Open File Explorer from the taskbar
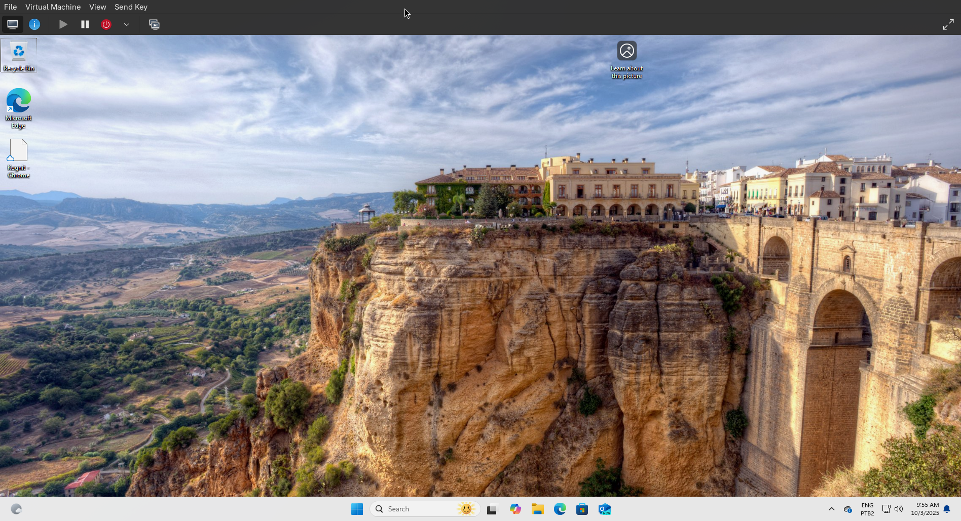The height and width of the screenshot is (521, 961). 538,509
